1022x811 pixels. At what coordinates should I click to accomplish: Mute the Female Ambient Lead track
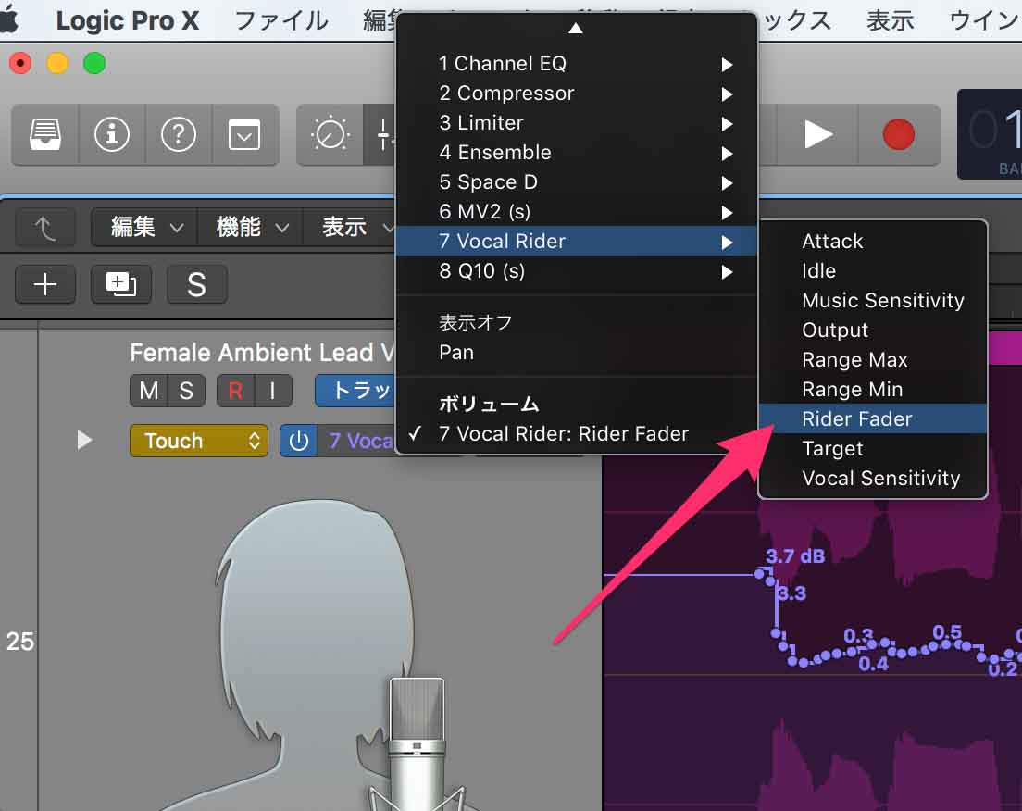tap(149, 391)
